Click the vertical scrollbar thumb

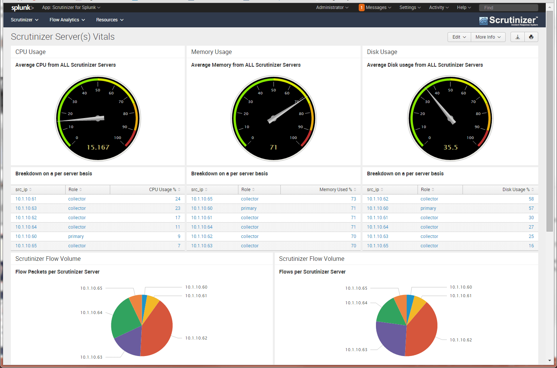[550, 121]
